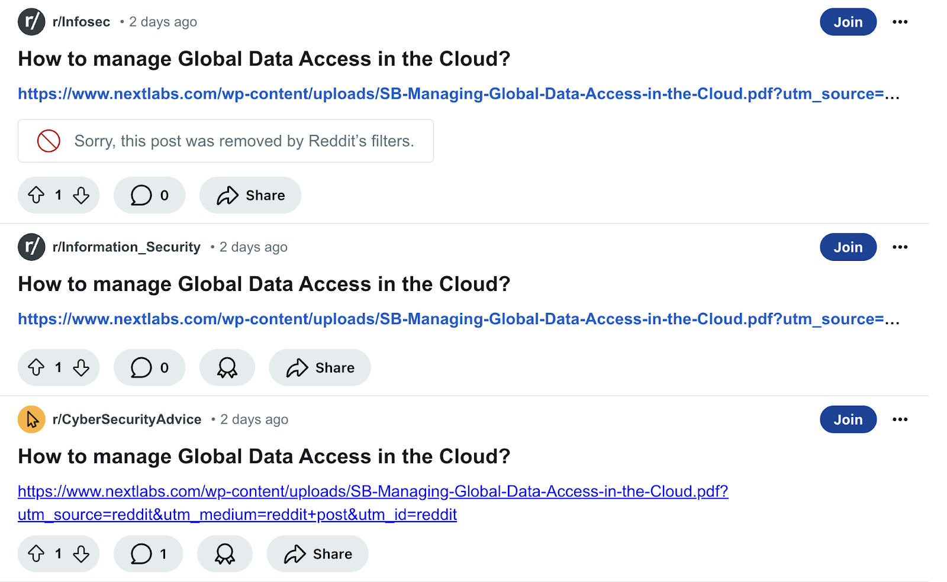Viewport: 947px width, 582px height.
Task: Downvote the r/Infosec post
Action: pyautogui.click(x=81, y=195)
